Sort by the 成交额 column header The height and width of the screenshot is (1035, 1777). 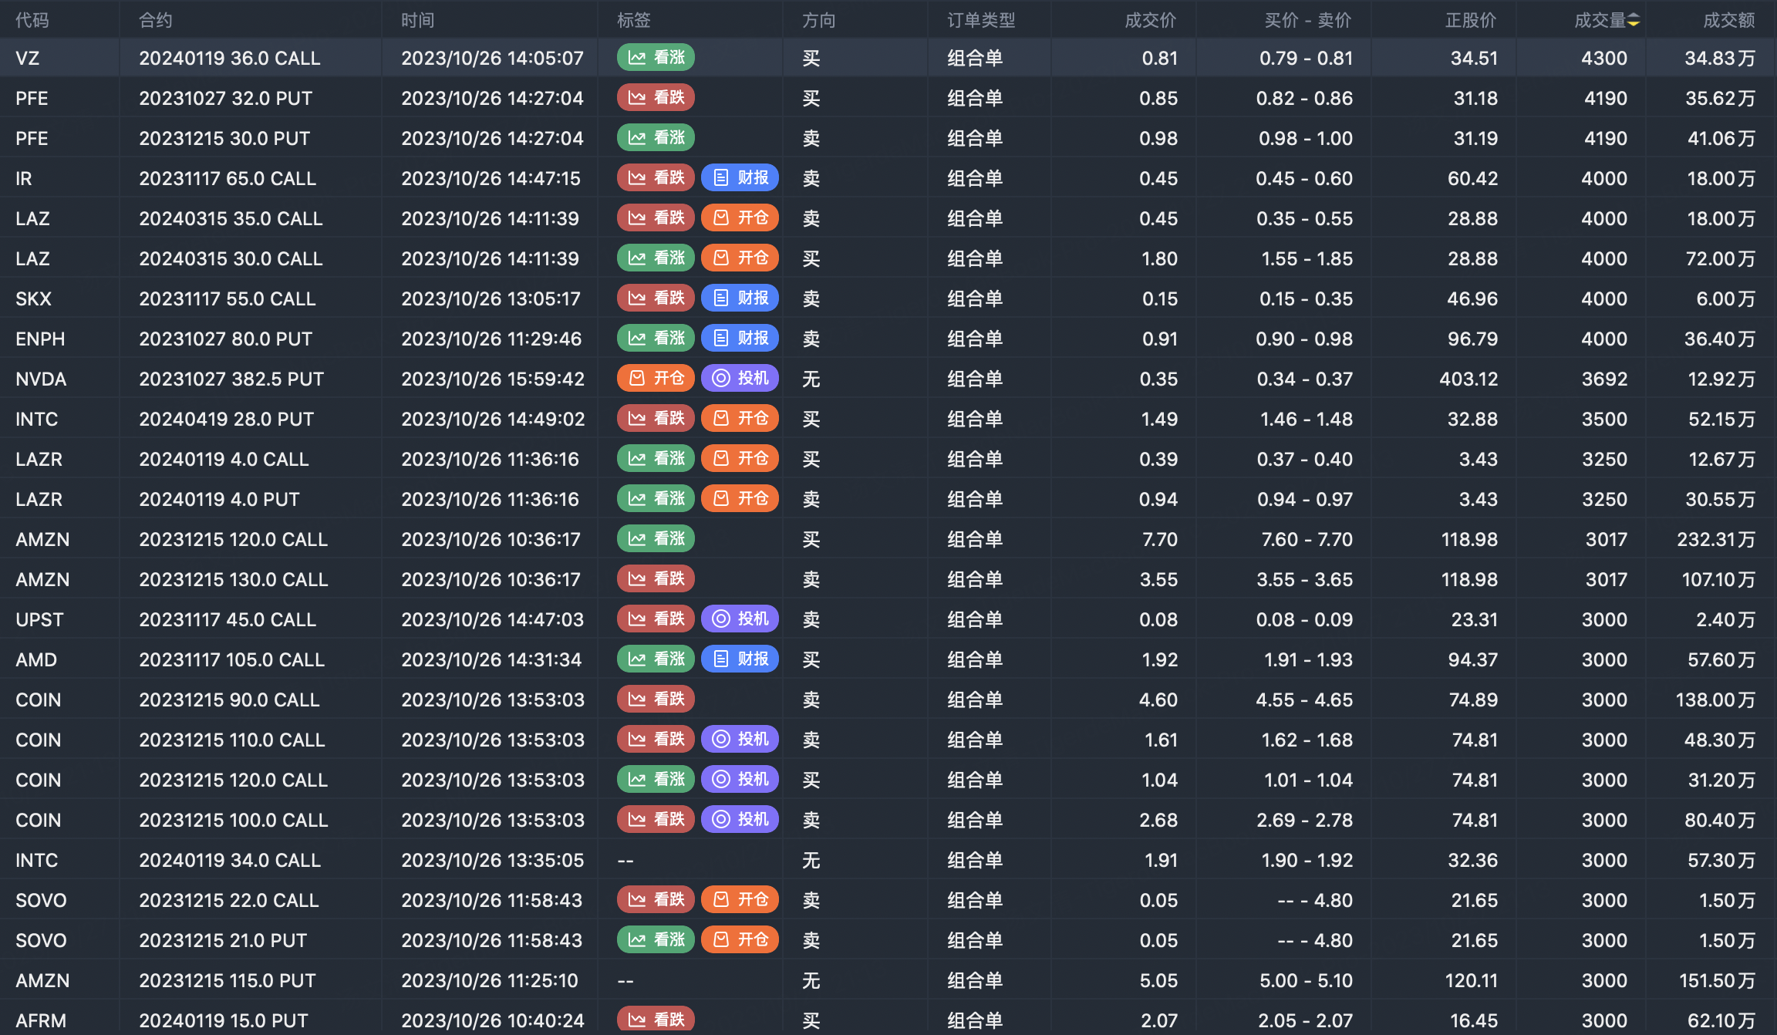1728,21
